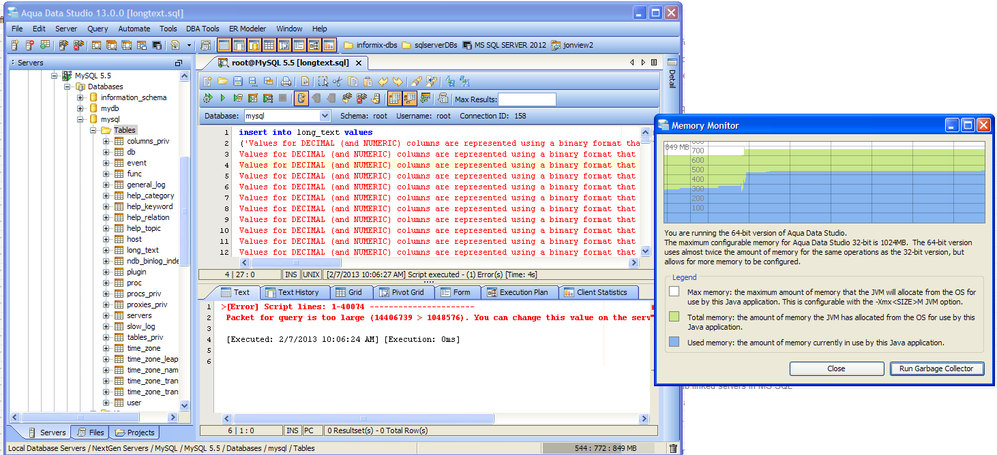Paste from clipboard in the editor toolbar
997x455 pixels.
click(x=367, y=82)
